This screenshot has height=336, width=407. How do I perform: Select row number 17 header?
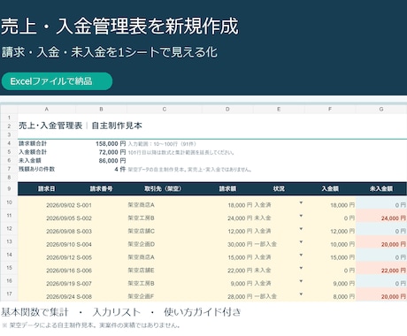[9, 294]
